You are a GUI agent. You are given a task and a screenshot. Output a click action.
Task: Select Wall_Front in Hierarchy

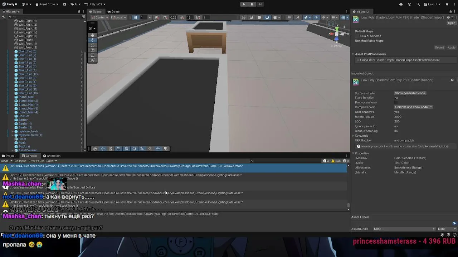coord(25,40)
